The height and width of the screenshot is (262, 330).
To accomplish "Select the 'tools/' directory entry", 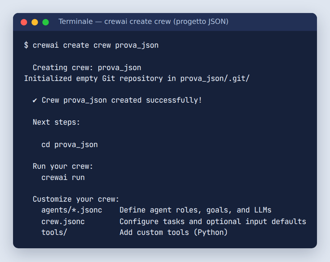I will coord(54,232).
